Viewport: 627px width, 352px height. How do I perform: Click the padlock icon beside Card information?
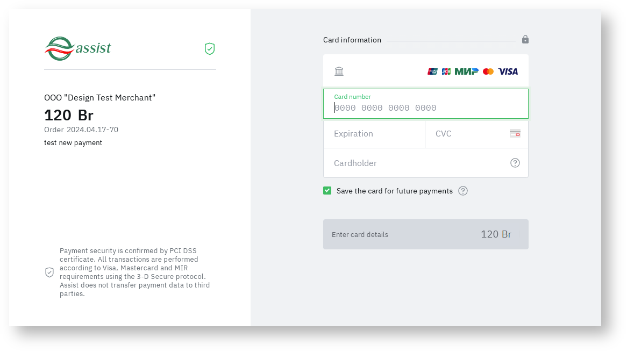coord(525,39)
